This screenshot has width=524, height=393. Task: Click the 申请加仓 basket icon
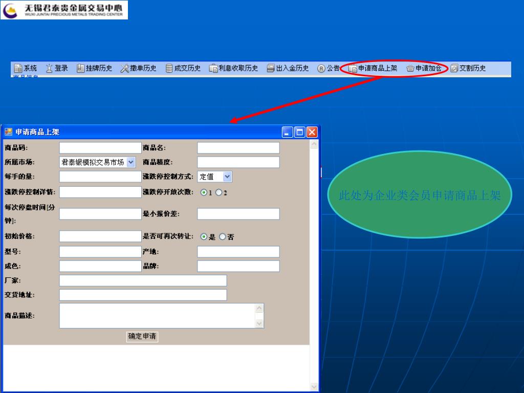410,68
